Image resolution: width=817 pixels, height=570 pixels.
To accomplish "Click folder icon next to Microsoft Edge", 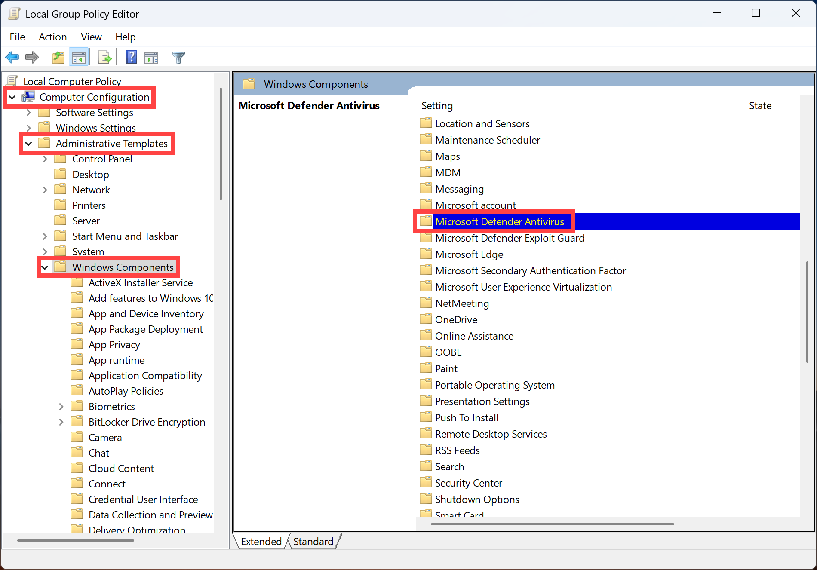I will (426, 254).
